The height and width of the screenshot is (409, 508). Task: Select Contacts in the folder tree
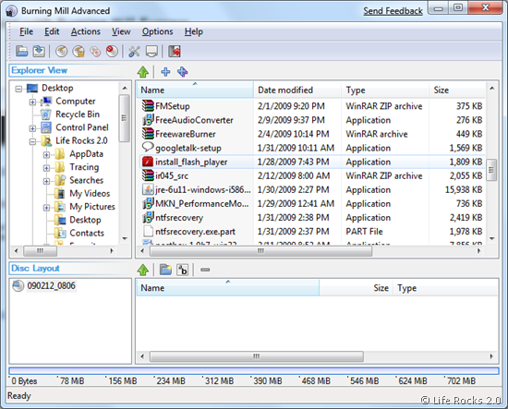87,233
